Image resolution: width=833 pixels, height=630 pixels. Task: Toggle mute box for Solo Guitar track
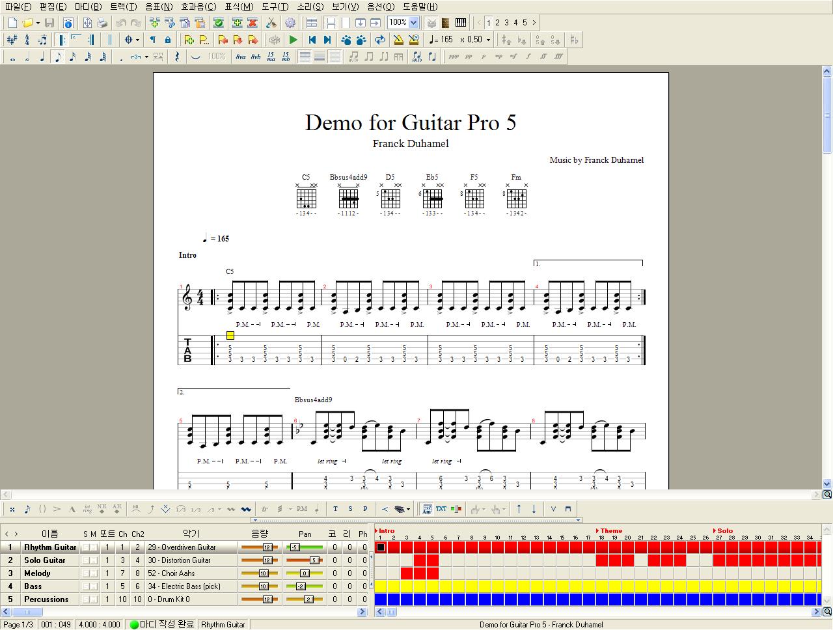pyautogui.click(x=94, y=560)
